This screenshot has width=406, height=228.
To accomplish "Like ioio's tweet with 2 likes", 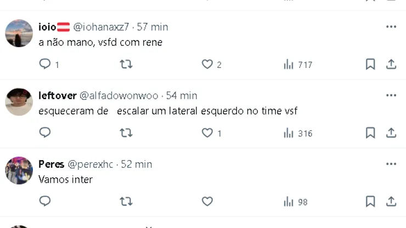I will pyautogui.click(x=207, y=65).
